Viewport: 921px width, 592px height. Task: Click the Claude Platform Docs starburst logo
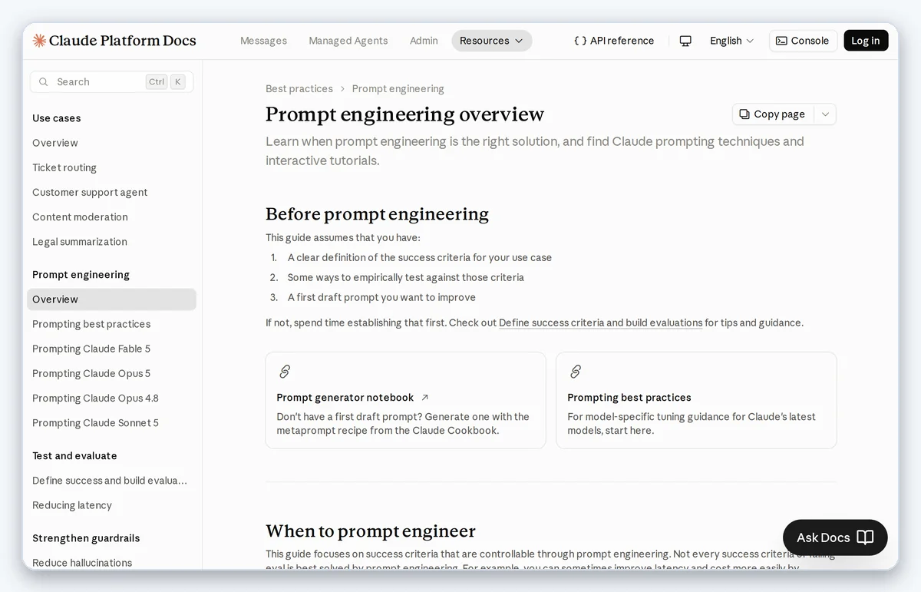(39, 41)
